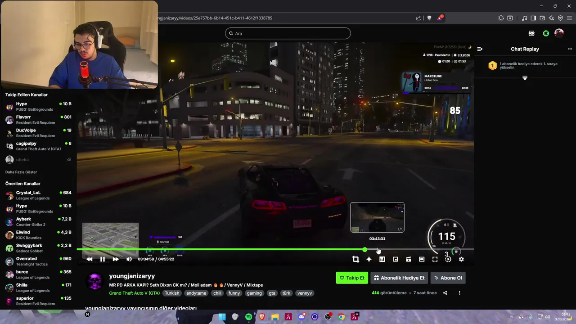Open the Kick drops ticket icon
The width and height of the screenshot is (576, 324).
point(532,33)
